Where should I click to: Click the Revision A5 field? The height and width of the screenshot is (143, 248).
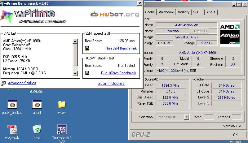(233, 65)
